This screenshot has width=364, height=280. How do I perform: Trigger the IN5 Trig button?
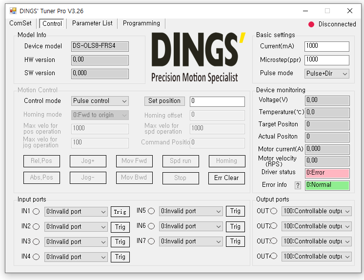point(235,211)
